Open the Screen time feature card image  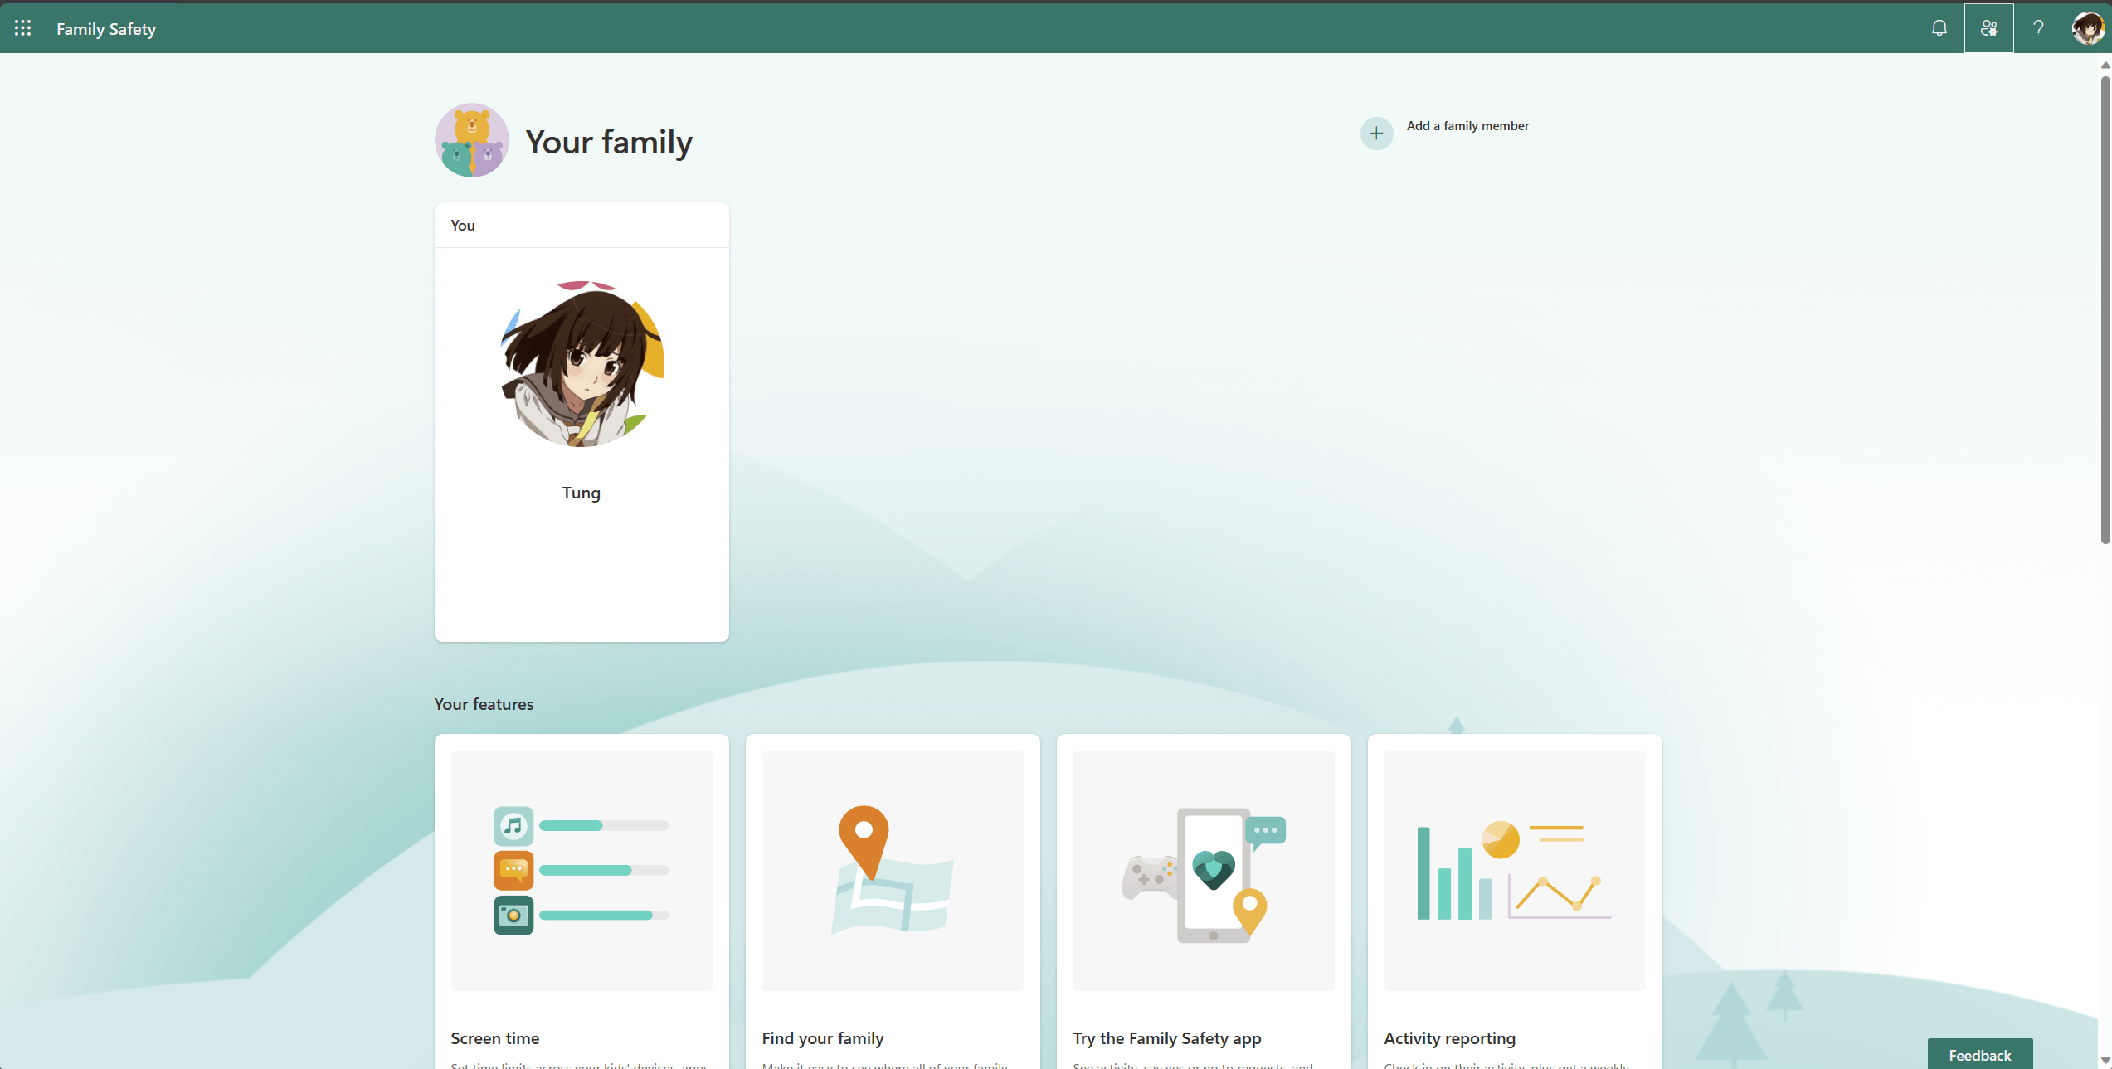coord(582,870)
